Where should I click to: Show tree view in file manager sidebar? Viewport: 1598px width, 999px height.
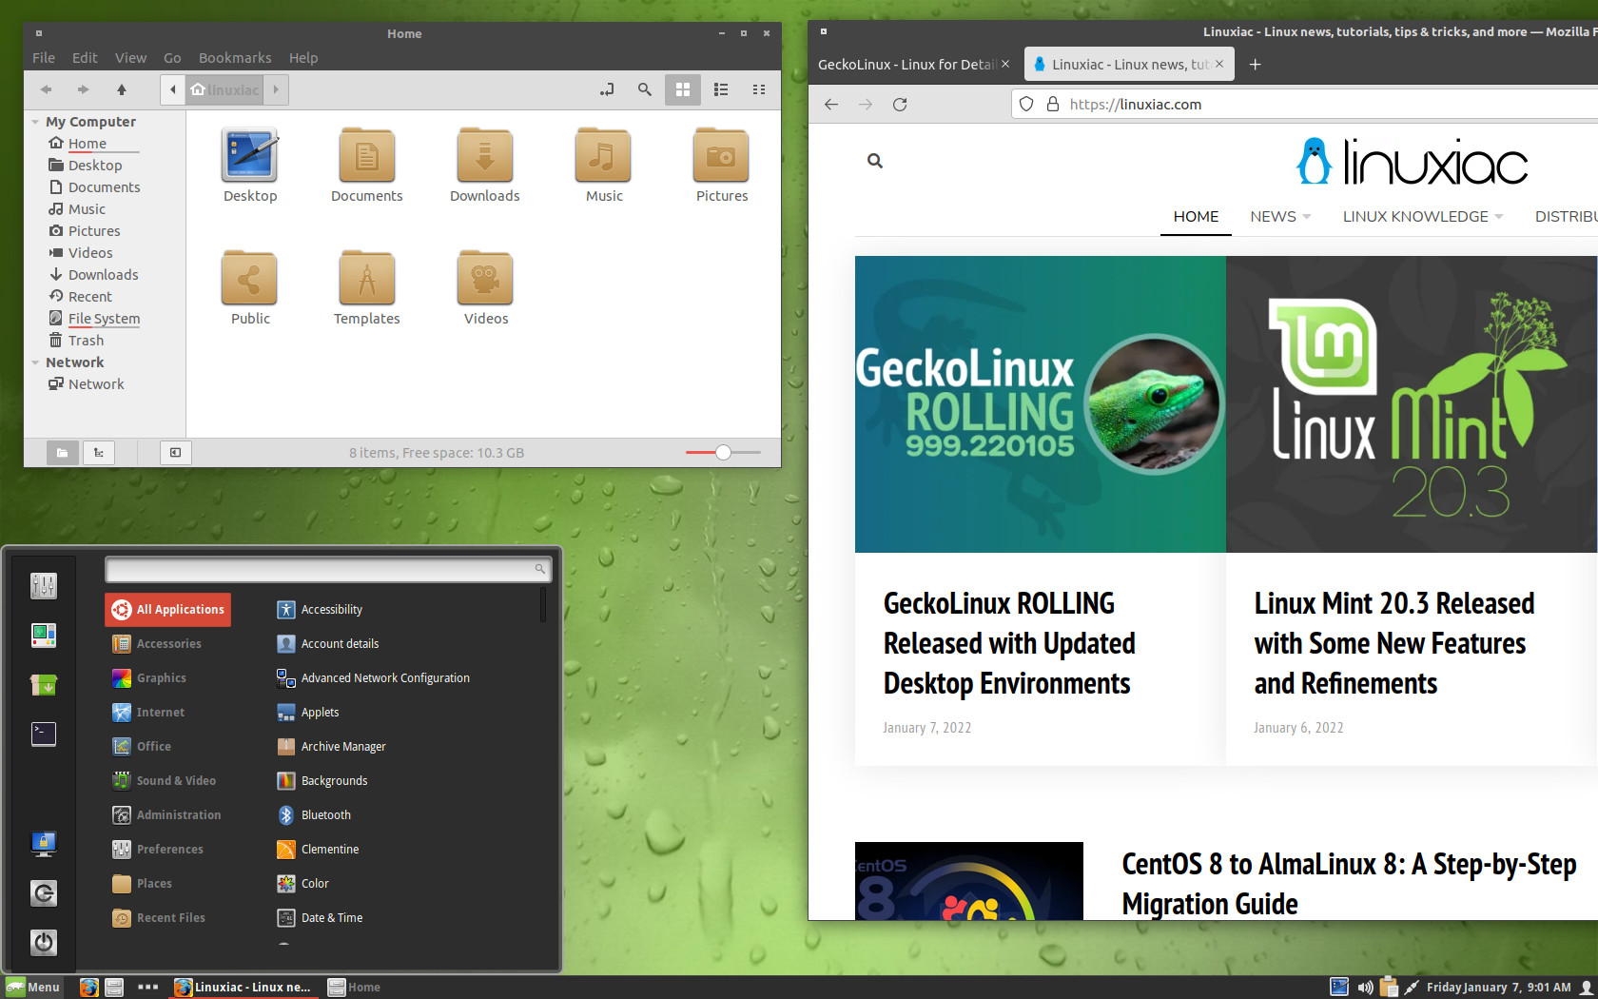tap(99, 453)
